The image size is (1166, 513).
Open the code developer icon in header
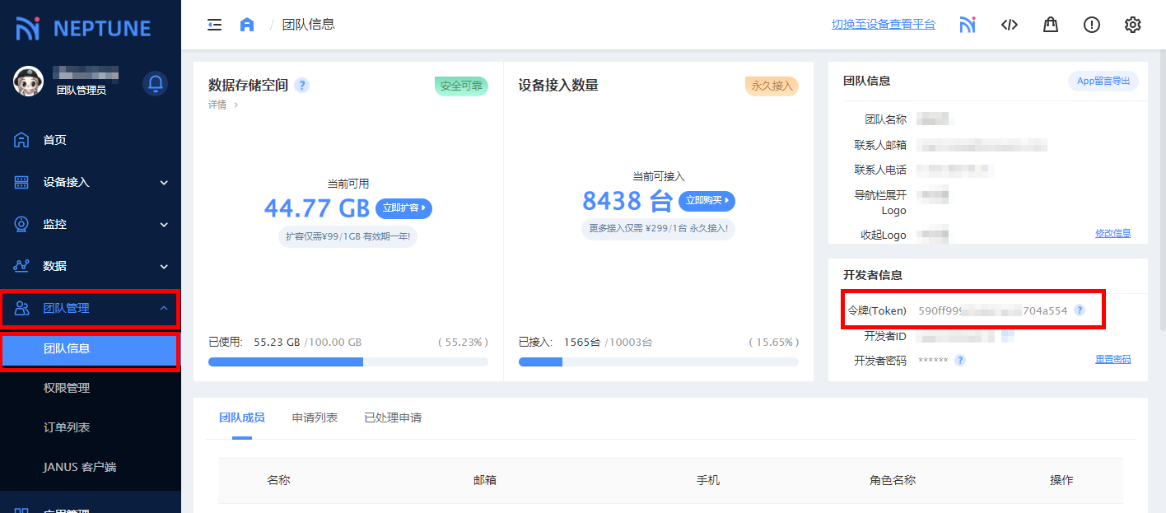pos(1009,25)
